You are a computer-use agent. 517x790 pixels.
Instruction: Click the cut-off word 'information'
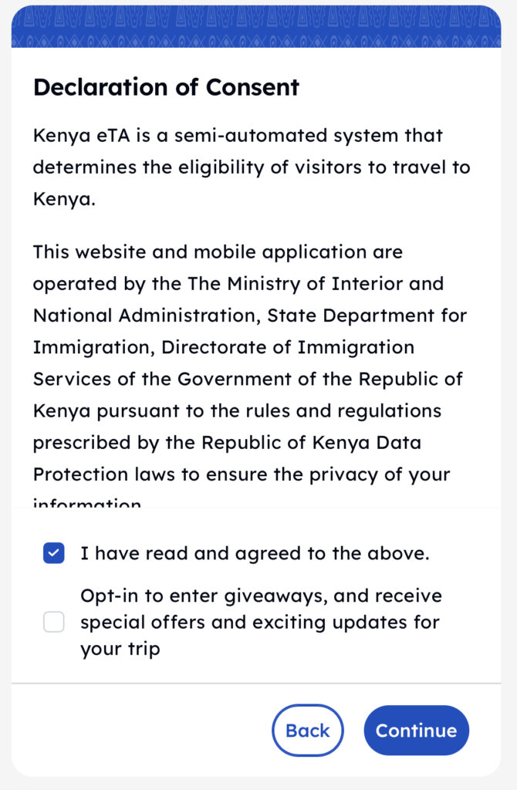87,503
